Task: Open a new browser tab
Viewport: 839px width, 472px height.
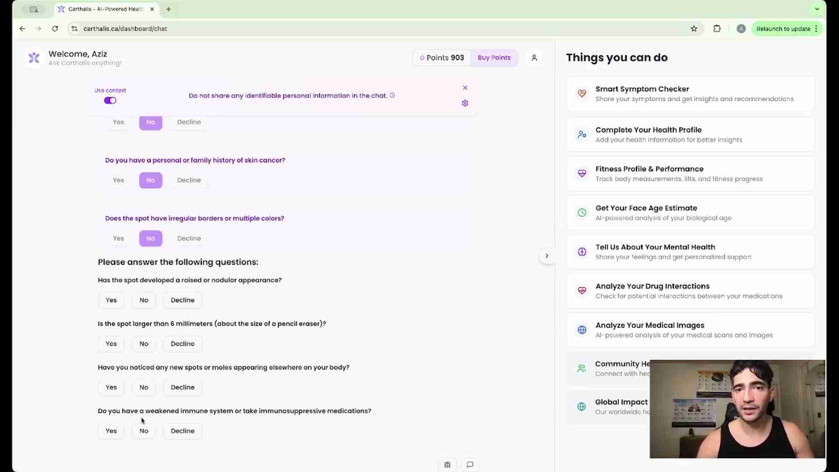Action: coord(168,9)
